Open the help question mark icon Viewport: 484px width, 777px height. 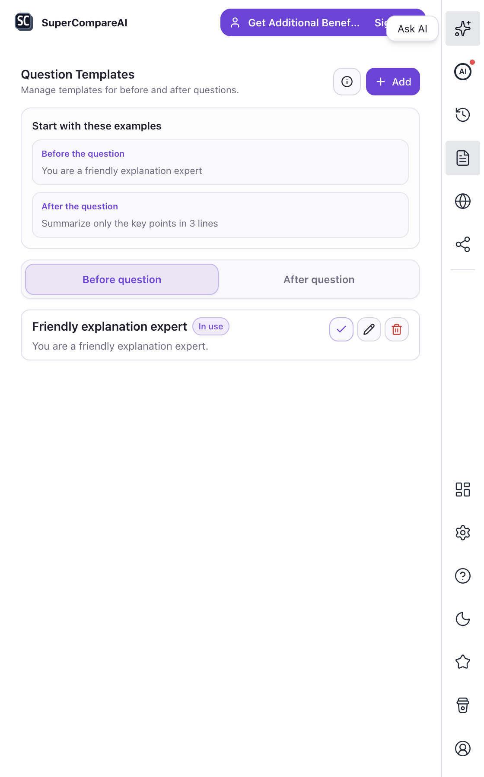pos(462,576)
